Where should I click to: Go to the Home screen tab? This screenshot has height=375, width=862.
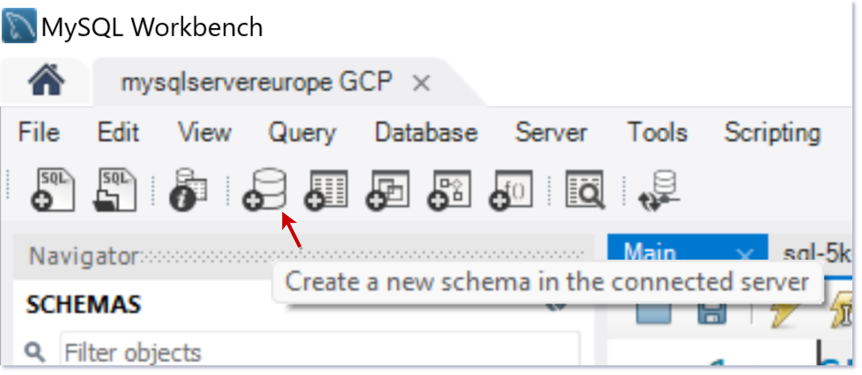pyautogui.click(x=46, y=80)
